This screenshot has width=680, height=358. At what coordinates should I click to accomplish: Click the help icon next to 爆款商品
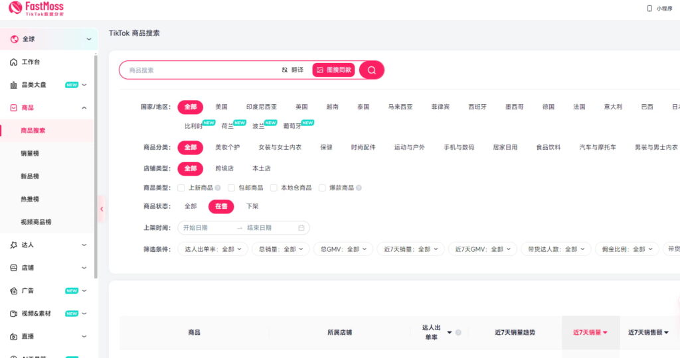pos(359,188)
